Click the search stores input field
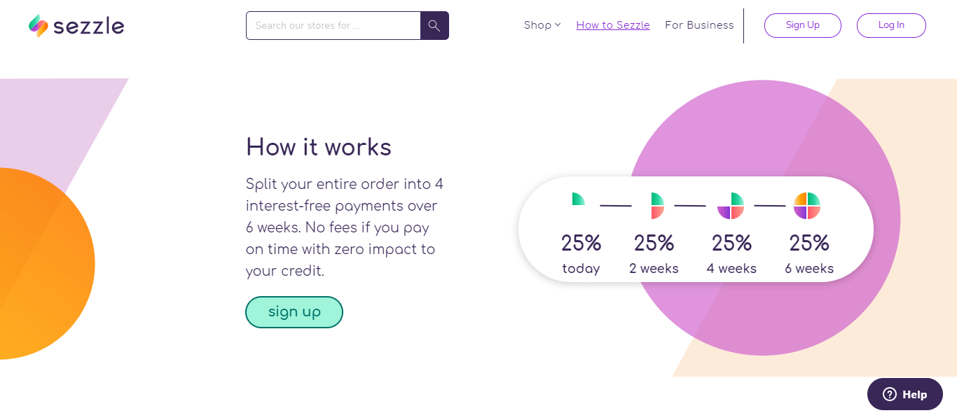The width and height of the screenshot is (957, 420). 333,25
